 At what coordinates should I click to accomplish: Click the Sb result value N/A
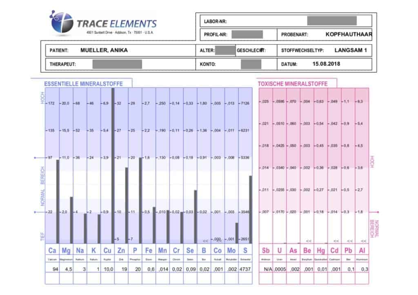267,269
